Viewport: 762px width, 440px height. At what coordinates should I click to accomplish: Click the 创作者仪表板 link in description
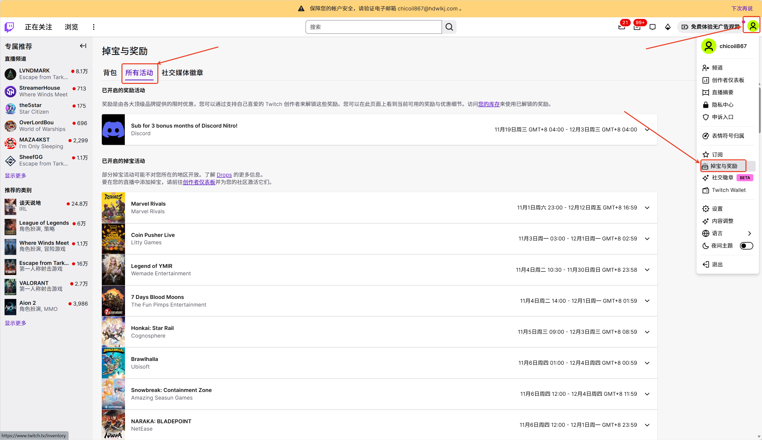(x=199, y=182)
